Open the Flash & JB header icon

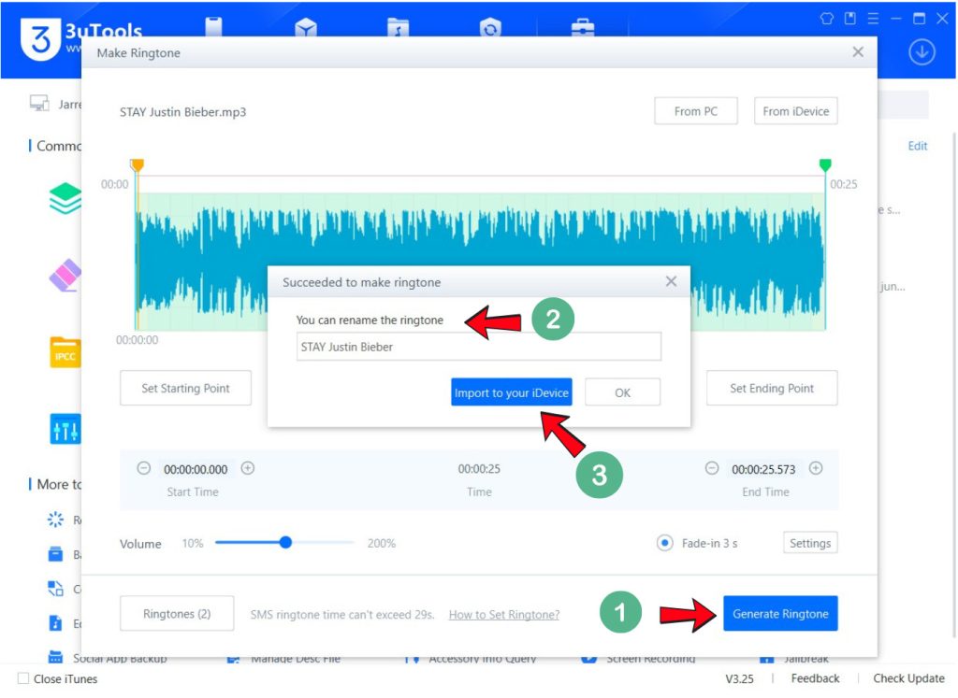[x=490, y=27]
